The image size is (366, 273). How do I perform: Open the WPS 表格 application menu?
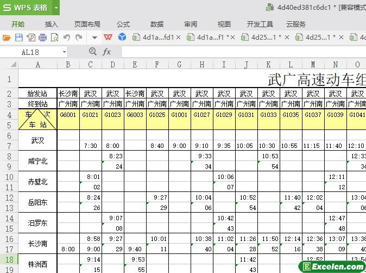27,8
